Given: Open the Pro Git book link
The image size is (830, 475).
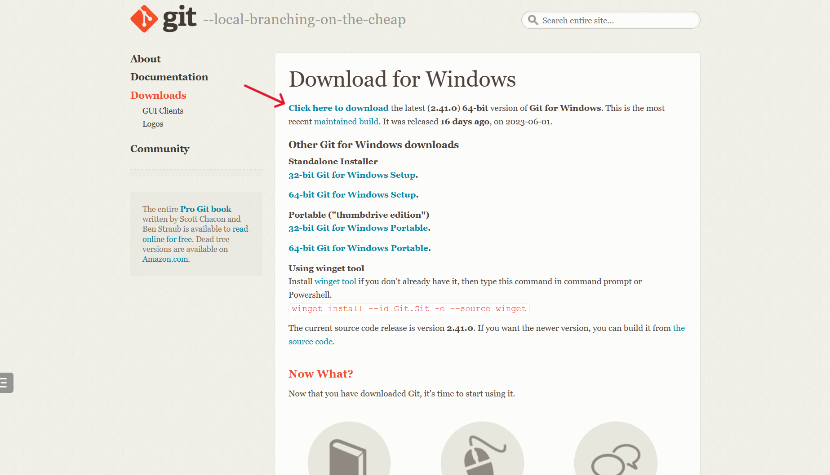Looking at the screenshot, I should click(205, 209).
